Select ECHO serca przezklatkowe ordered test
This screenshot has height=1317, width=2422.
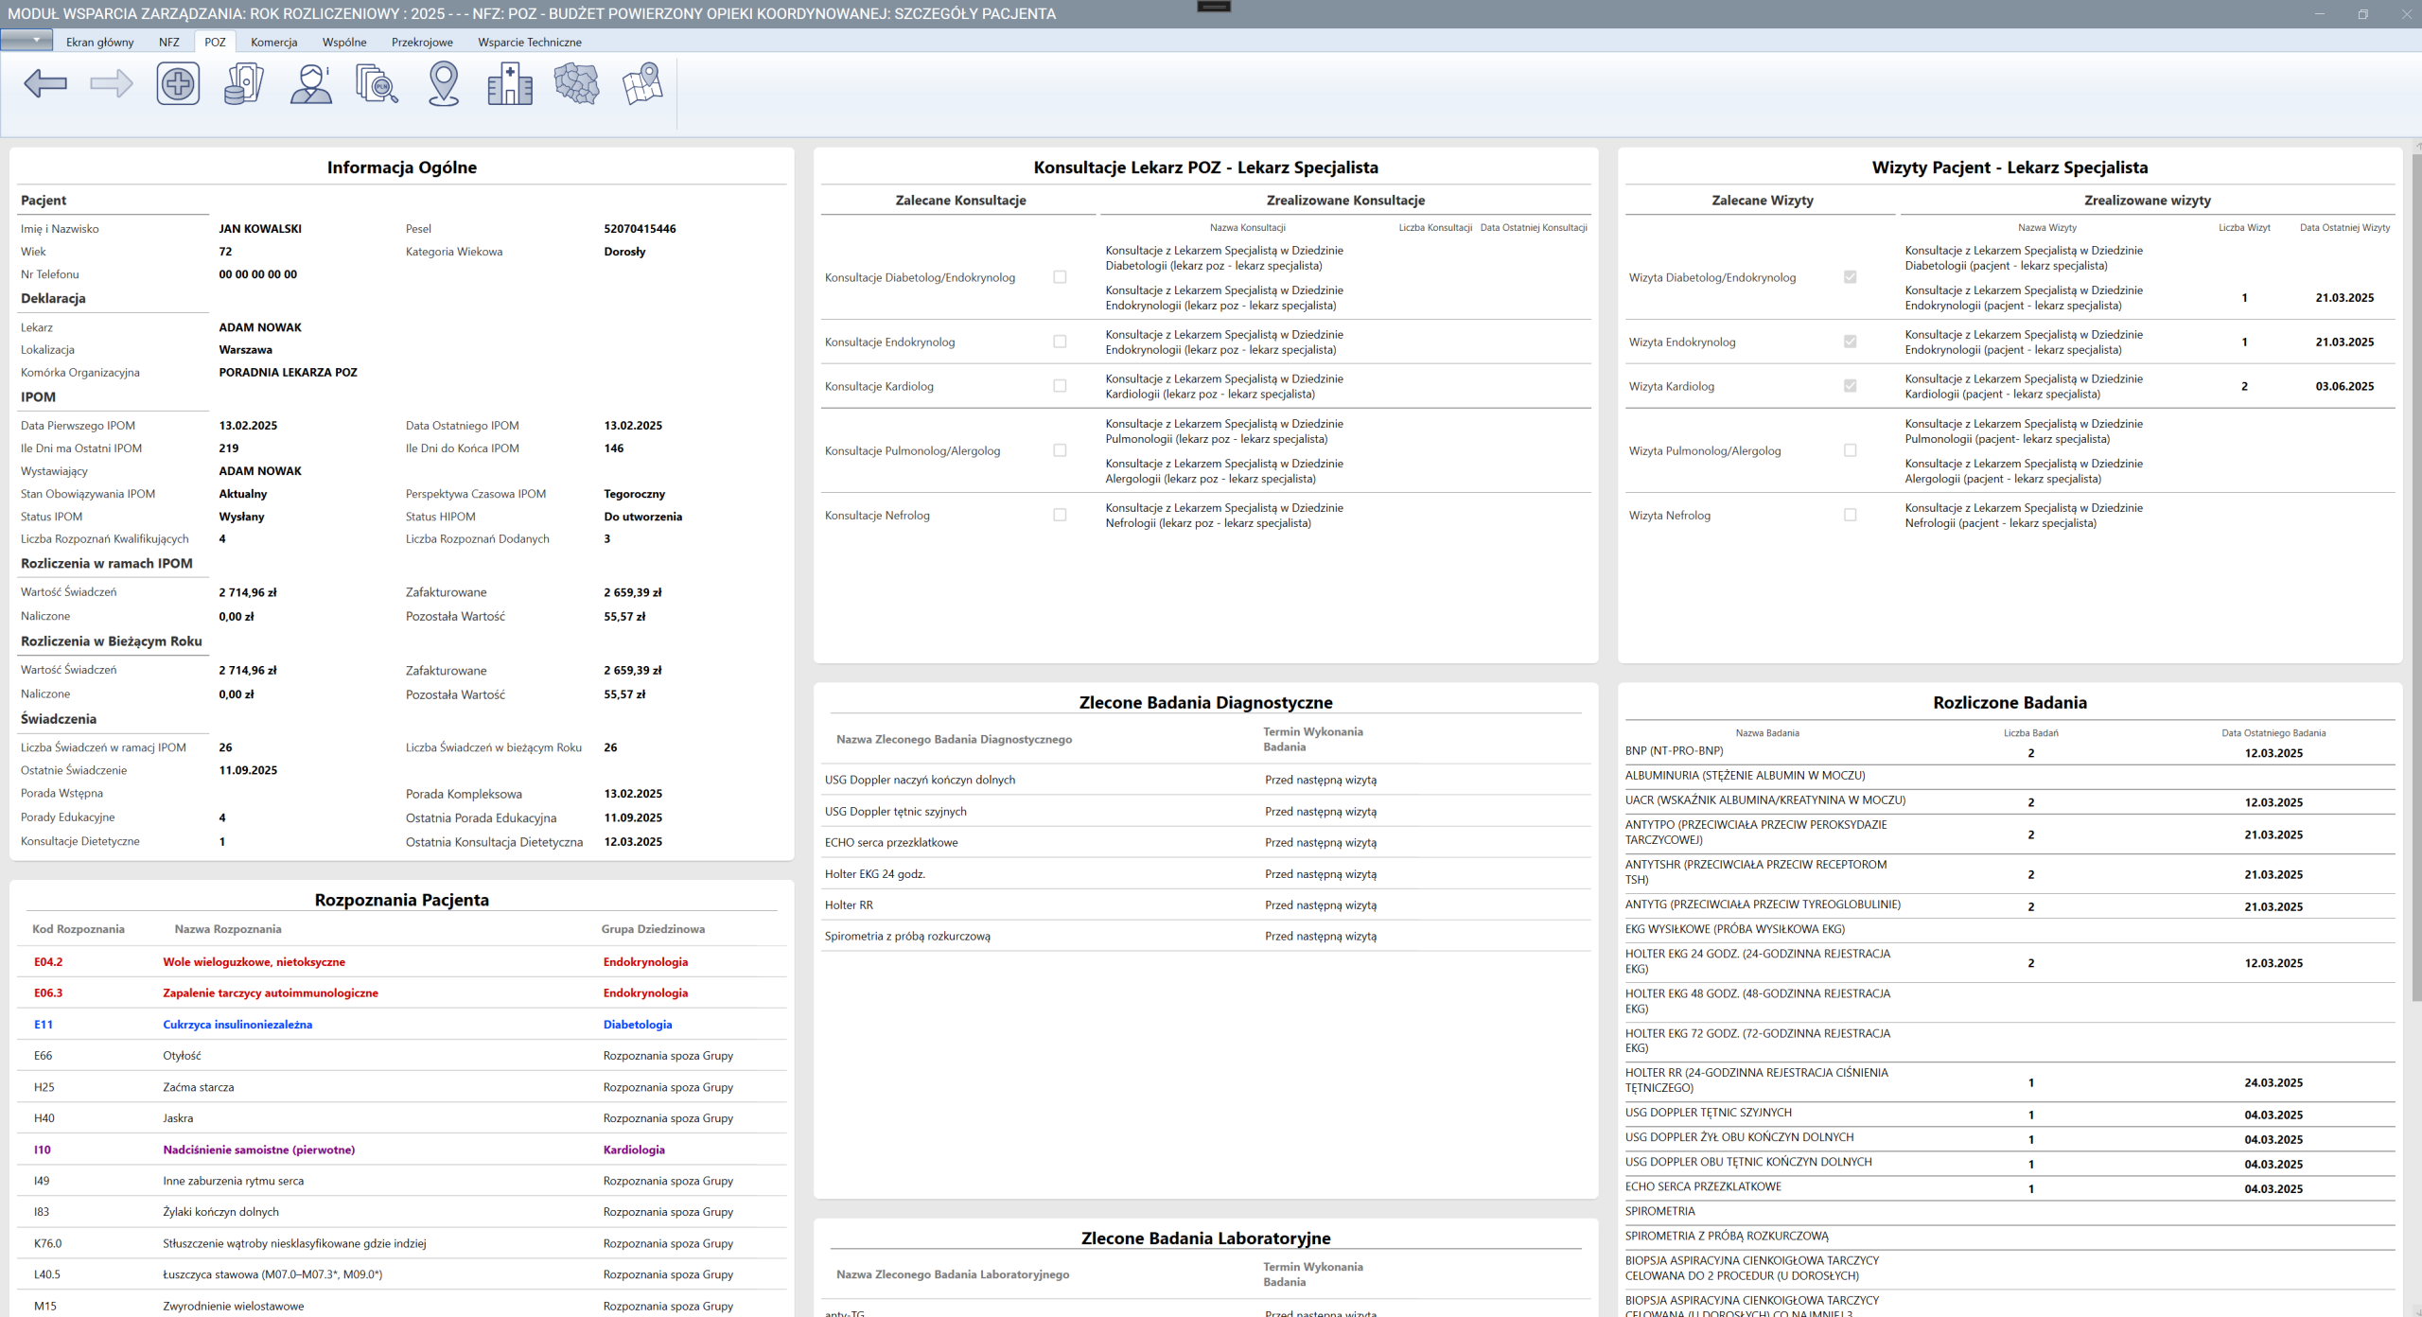[x=1205, y=842]
